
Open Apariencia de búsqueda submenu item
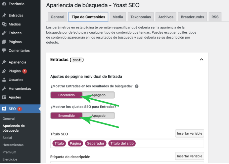click(x=14, y=128)
